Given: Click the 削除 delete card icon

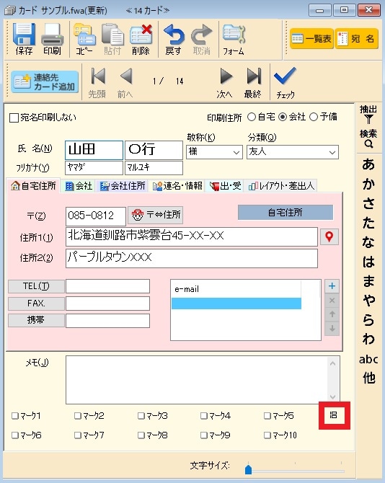Looking at the screenshot, I should point(141,34).
